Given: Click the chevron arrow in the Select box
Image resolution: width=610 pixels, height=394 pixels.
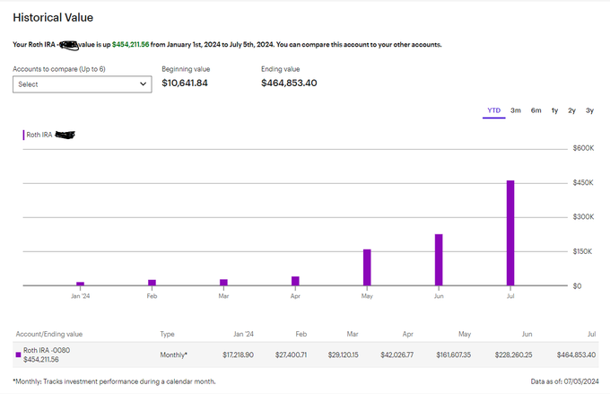Looking at the screenshot, I should (x=143, y=84).
